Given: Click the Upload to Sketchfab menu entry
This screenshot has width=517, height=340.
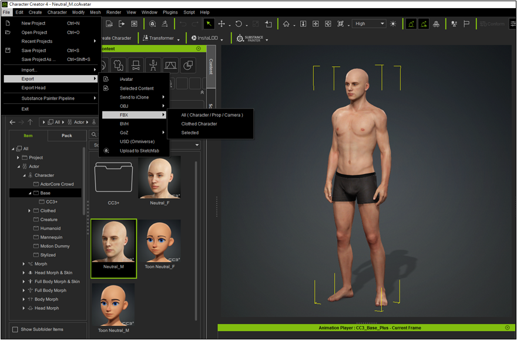Looking at the screenshot, I should pos(139,151).
